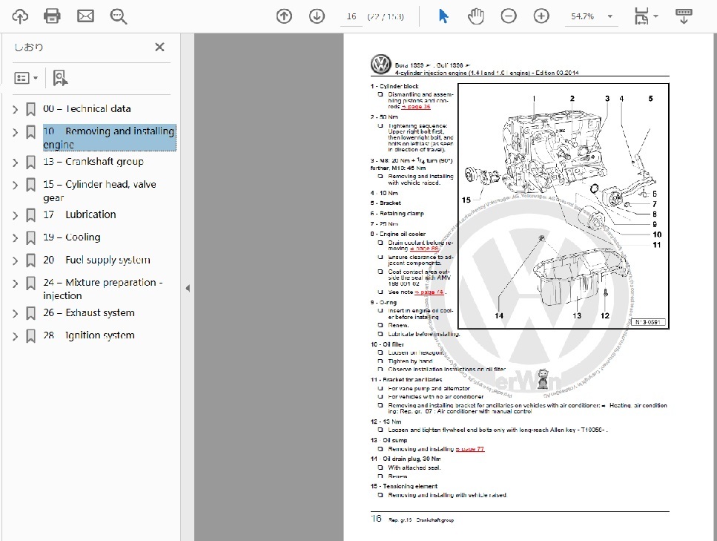This screenshot has width=717, height=541.
Task: Open bookmark options menu icon
Action: [26, 78]
